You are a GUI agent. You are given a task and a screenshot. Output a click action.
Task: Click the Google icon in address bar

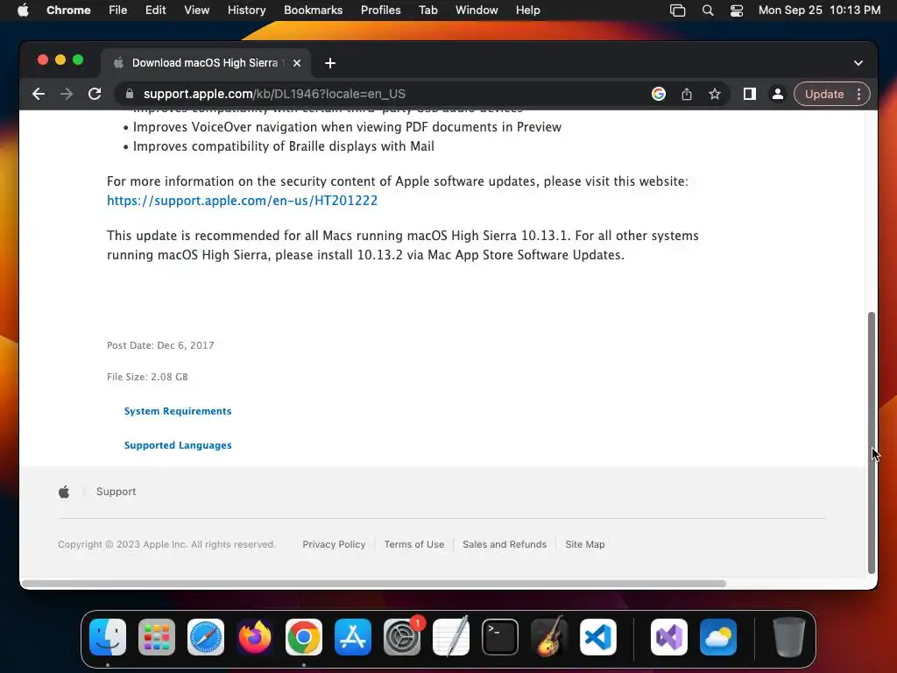click(x=659, y=94)
